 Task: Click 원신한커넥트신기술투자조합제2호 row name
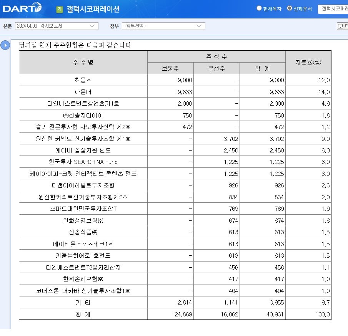[83, 197]
